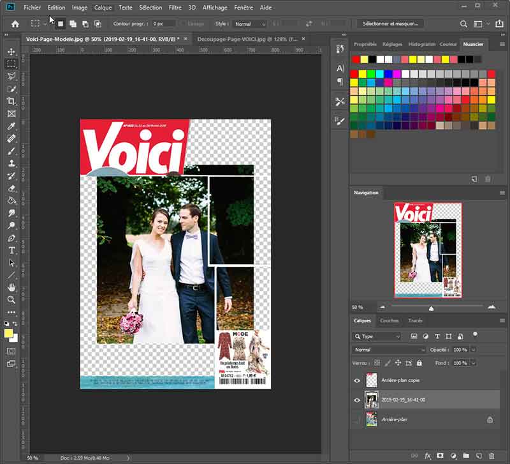Open the three-dots Edit Toolbar menu
The width and height of the screenshot is (510, 464).
tap(11, 312)
